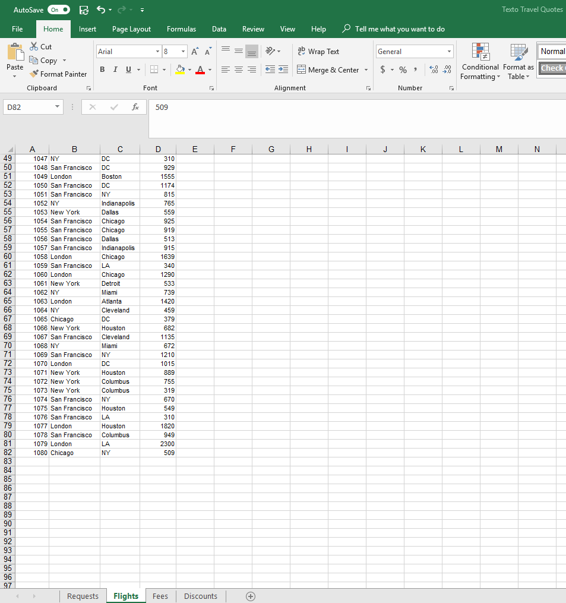Click Tell me what you want to do
Image resolution: width=566 pixels, height=603 pixels.
coord(400,29)
